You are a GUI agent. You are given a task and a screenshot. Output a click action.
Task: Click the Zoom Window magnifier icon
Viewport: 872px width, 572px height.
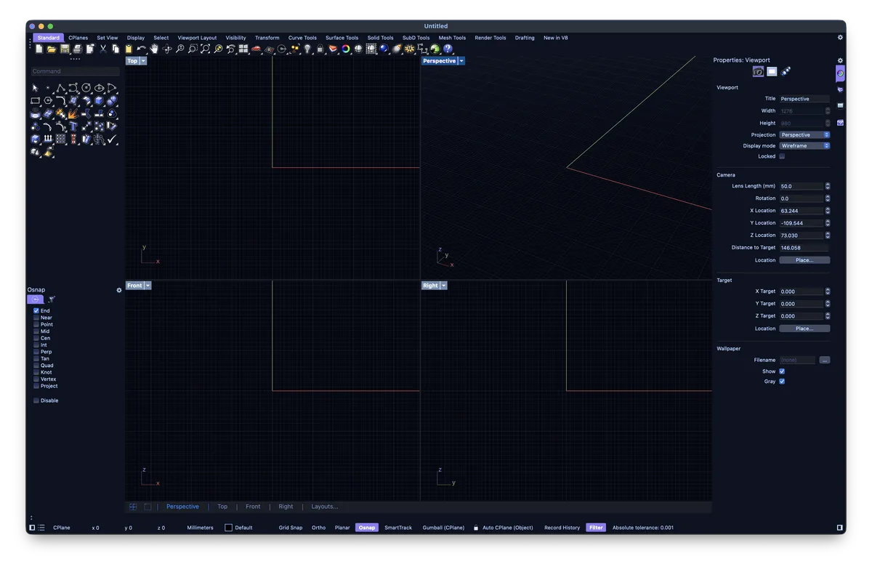tap(193, 49)
